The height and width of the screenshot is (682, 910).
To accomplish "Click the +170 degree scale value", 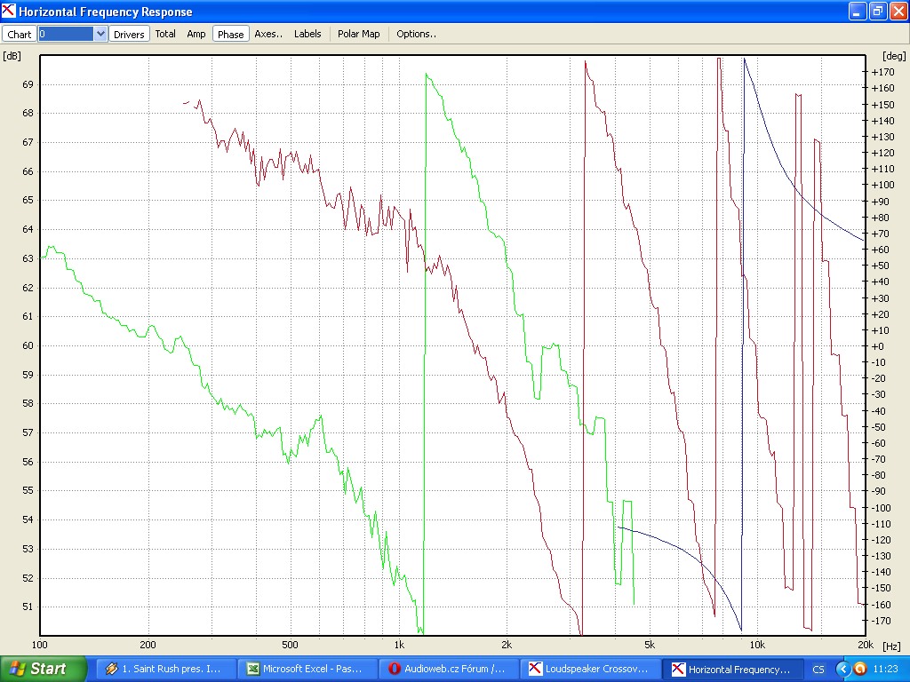I will 882,72.
